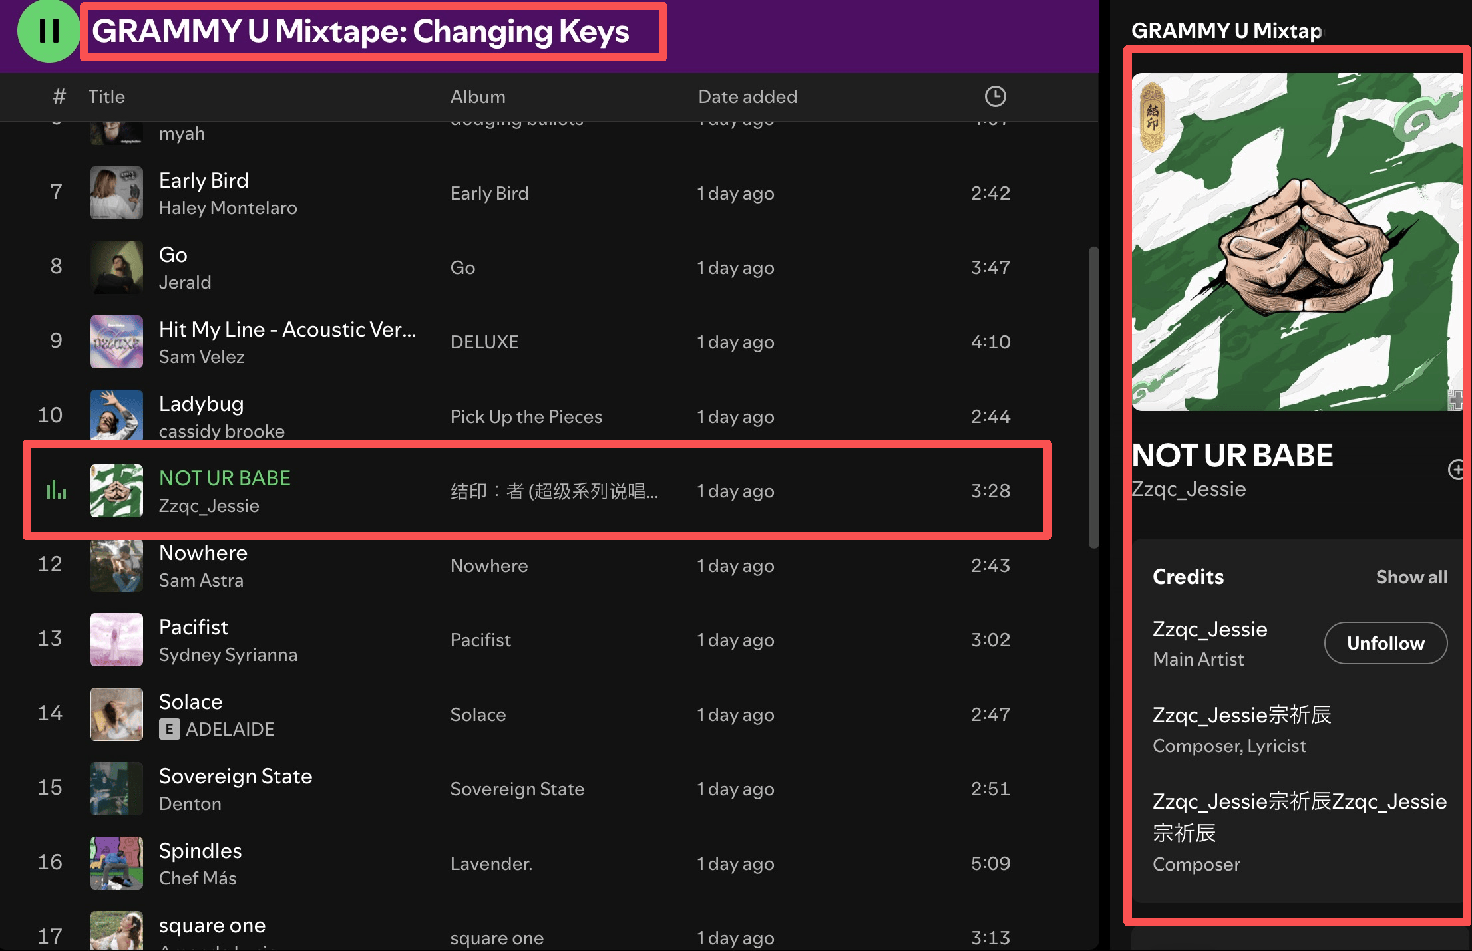1472x951 pixels.
Task: Open artist Haley Montelaro's page
Action: tap(228, 208)
